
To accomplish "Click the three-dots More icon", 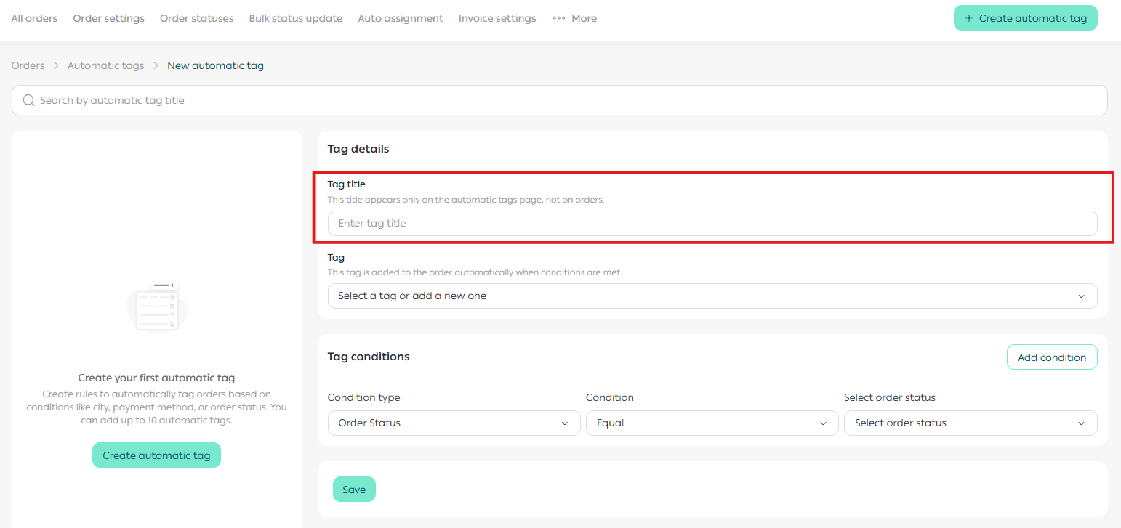I will [x=558, y=18].
